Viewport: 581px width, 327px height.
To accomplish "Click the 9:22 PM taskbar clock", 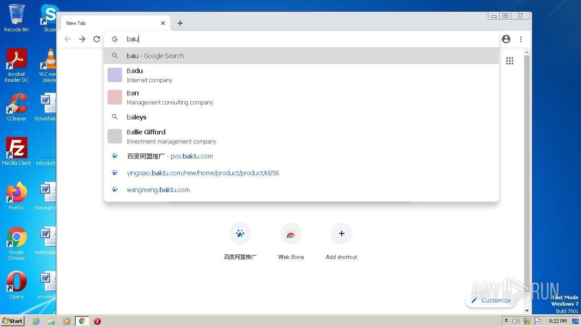I will click(557, 321).
